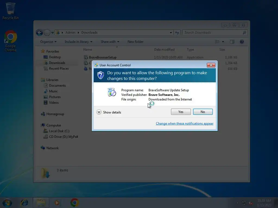Open Change when these notifications appear link
The width and height of the screenshot is (278, 208).
tap(184, 123)
